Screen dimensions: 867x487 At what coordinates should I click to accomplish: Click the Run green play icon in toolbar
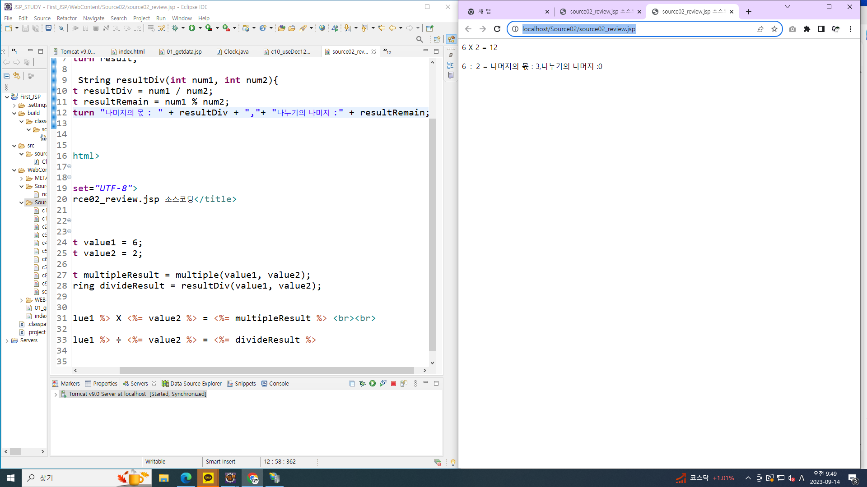coord(192,28)
